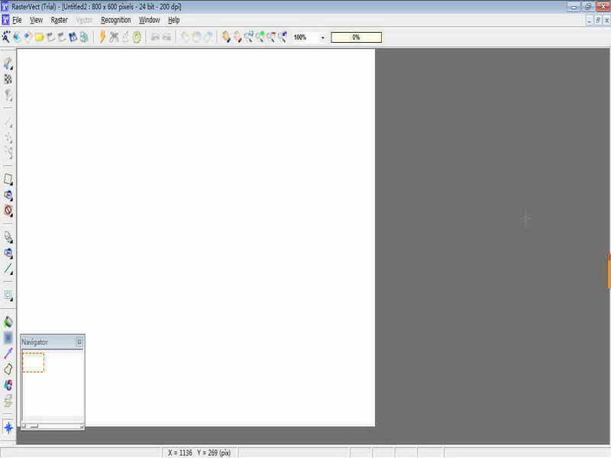Click the 100% zoom combo box field
The image size is (611, 458).
(x=310, y=37)
